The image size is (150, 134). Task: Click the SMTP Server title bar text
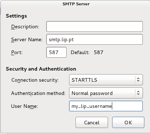coord(76,4)
